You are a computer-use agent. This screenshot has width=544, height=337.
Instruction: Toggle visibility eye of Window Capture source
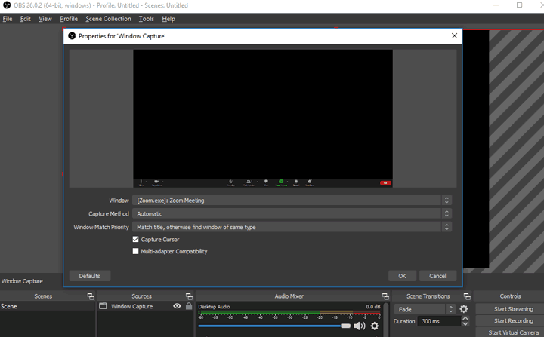(177, 307)
